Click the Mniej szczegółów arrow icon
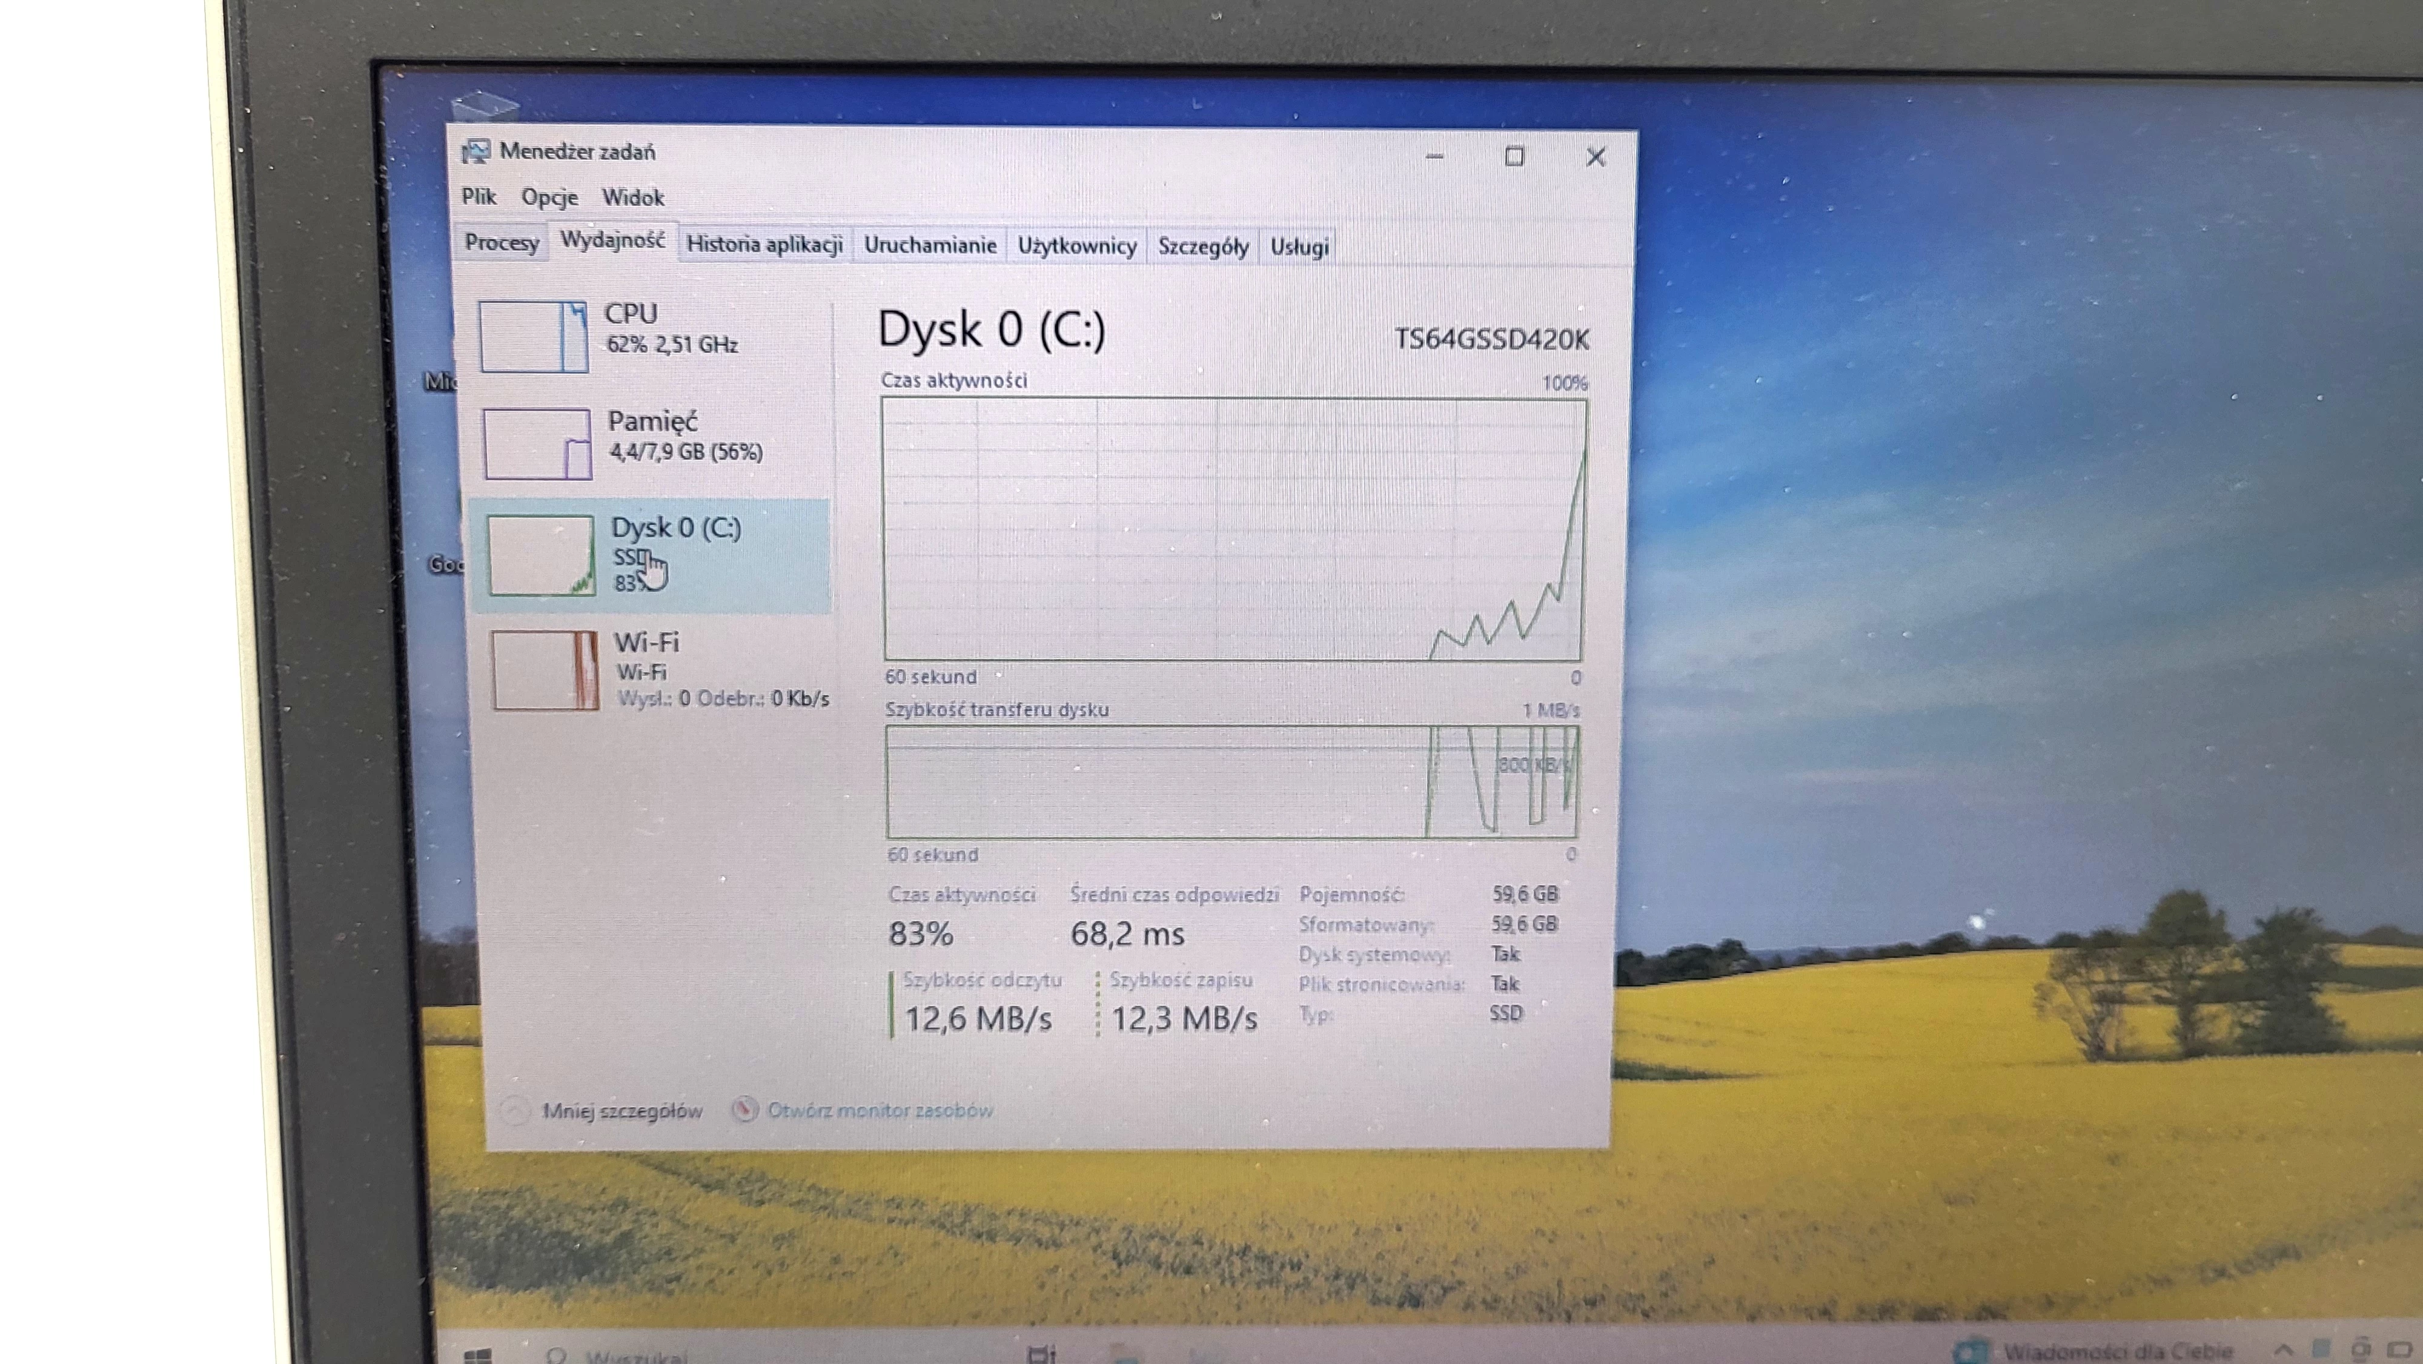 pos(514,1111)
